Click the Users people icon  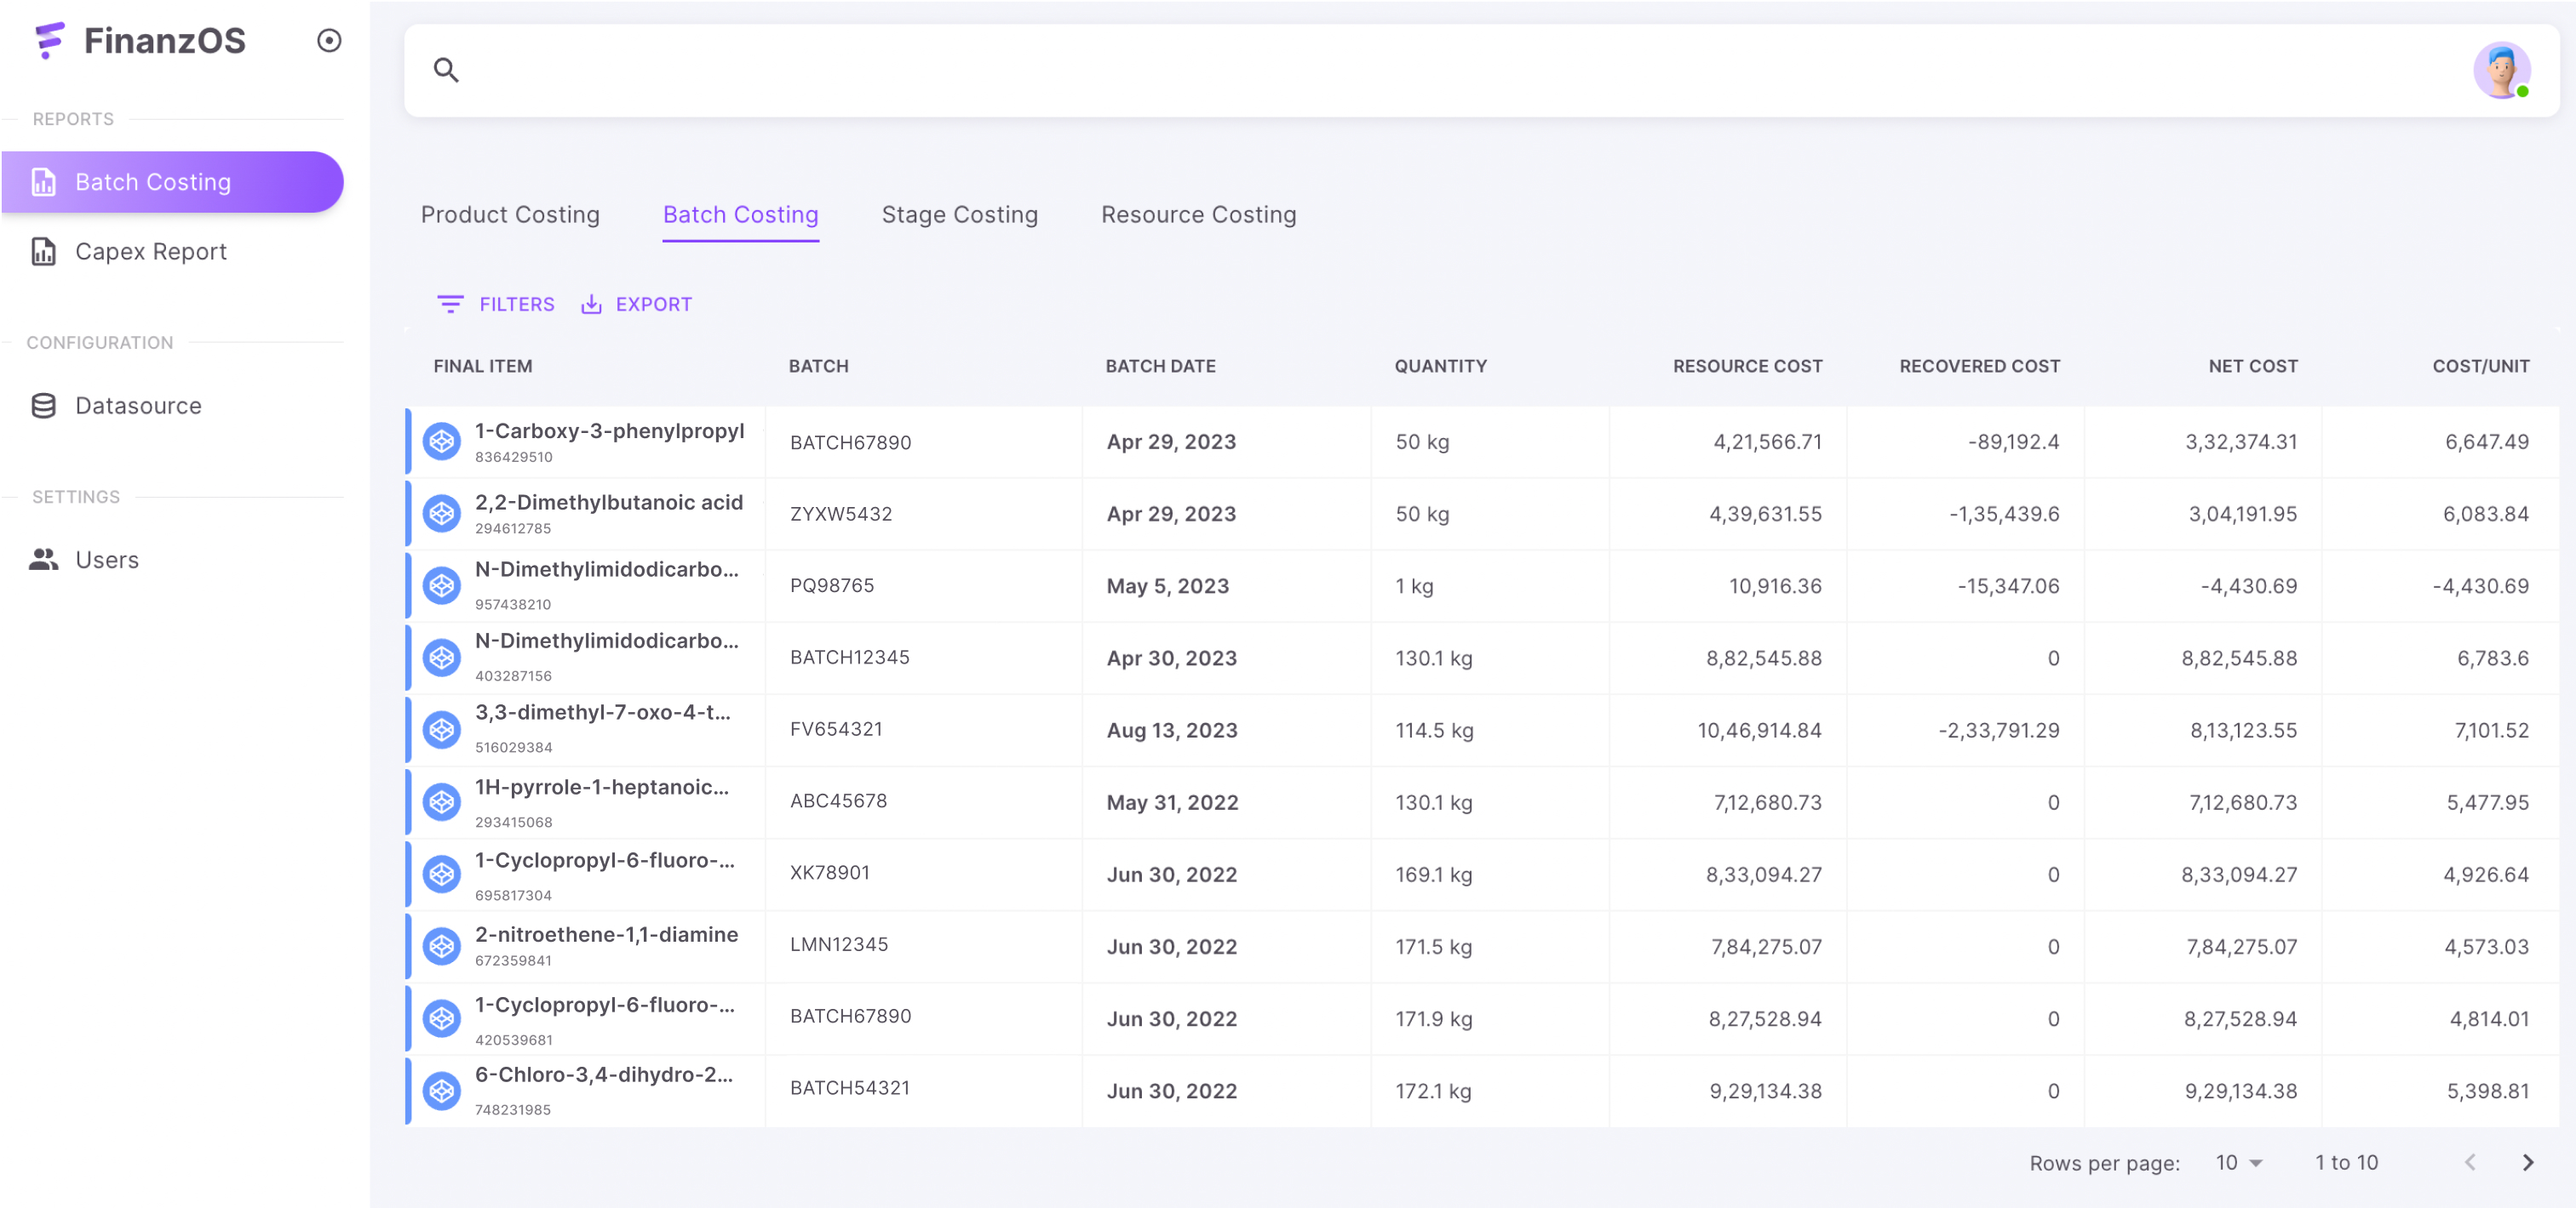(x=44, y=560)
